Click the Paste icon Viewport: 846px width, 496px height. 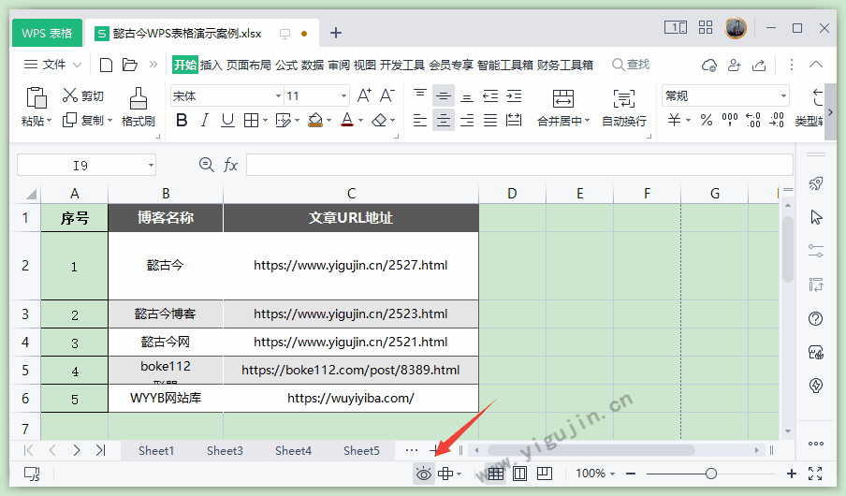pos(36,98)
